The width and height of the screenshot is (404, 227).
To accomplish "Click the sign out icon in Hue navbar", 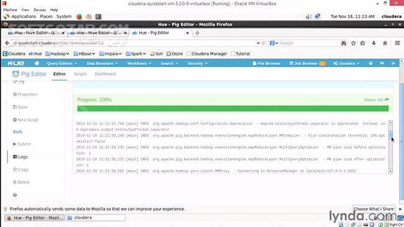I will (393, 63).
